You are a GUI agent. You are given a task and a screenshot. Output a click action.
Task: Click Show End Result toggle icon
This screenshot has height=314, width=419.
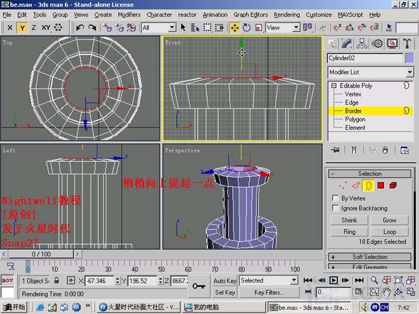[x=353, y=150]
